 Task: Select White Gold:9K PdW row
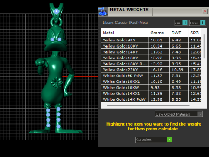[151, 75]
